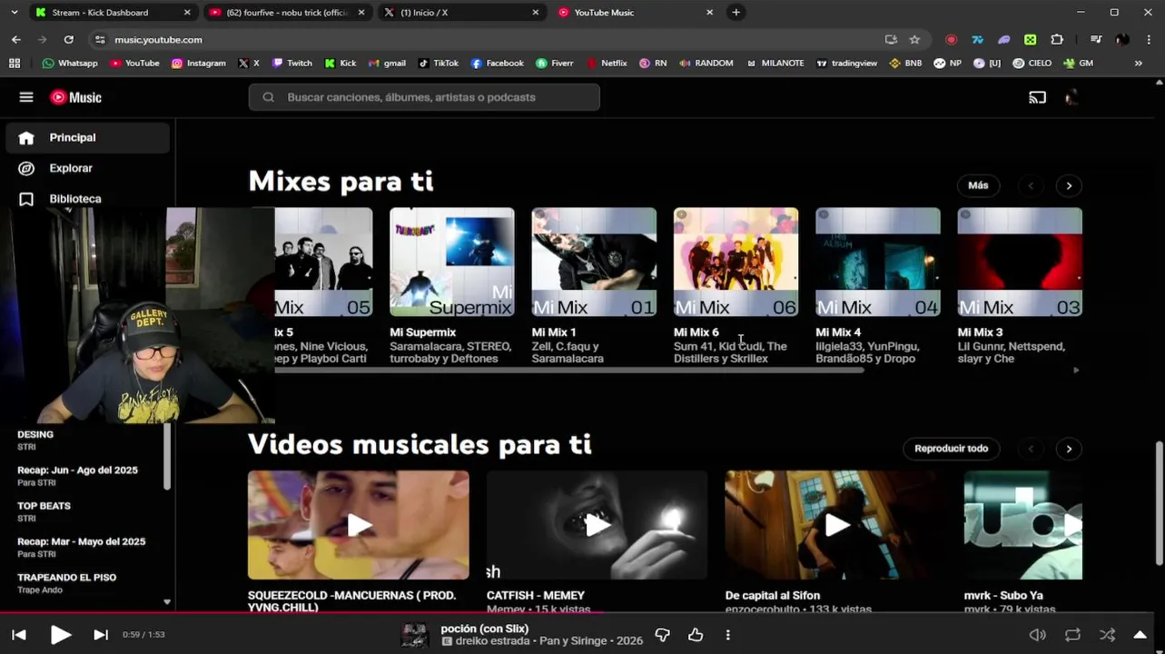Open the Mi Mix 3 thumbnail

pyautogui.click(x=1020, y=262)
